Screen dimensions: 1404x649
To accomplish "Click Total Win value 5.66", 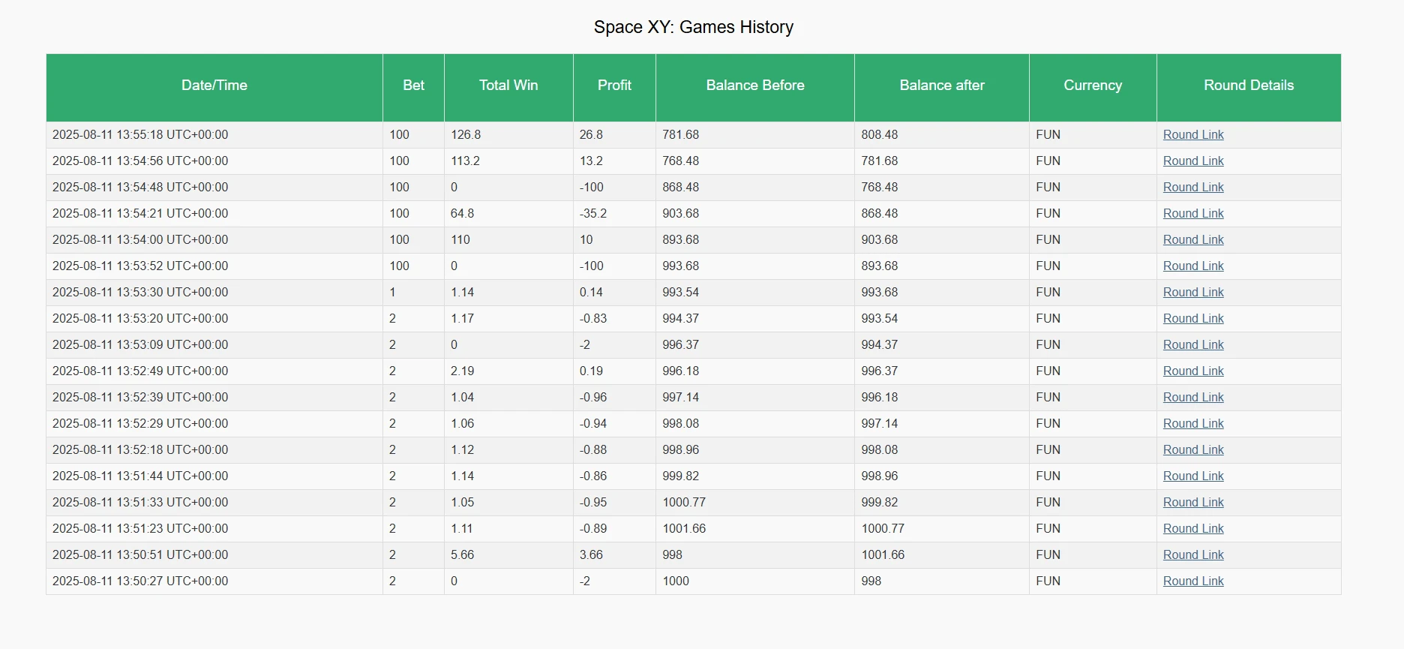I will click(462, 555).
